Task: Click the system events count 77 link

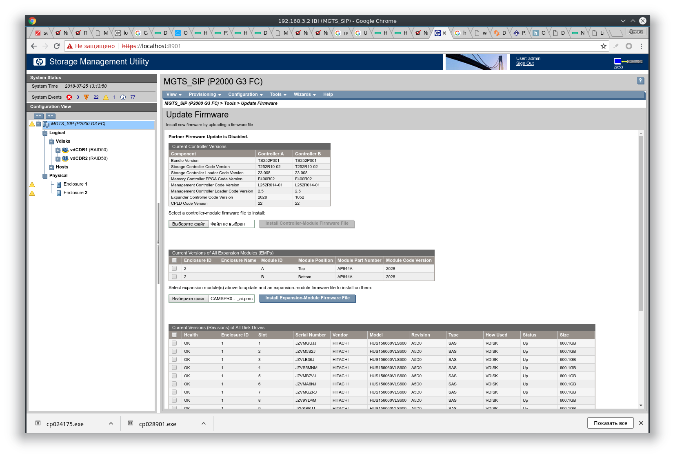Action: tap(133, 97)
